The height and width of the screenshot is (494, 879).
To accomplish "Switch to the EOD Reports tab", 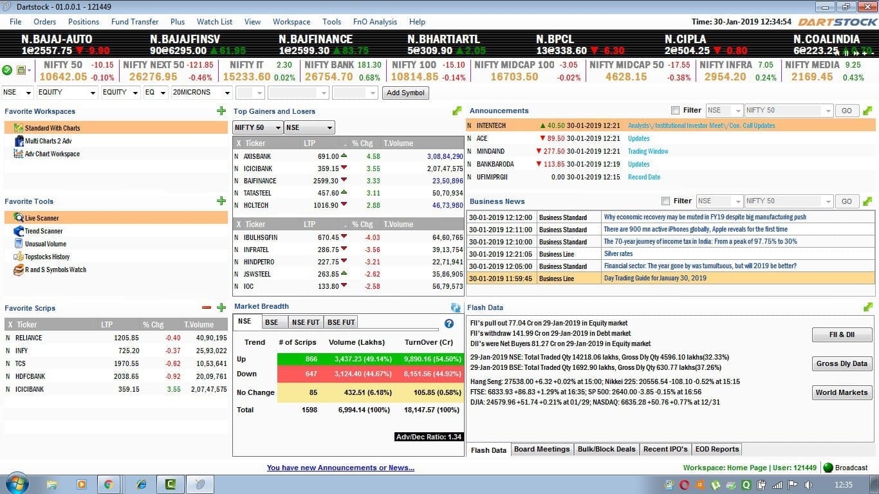I will pos(717,449).
